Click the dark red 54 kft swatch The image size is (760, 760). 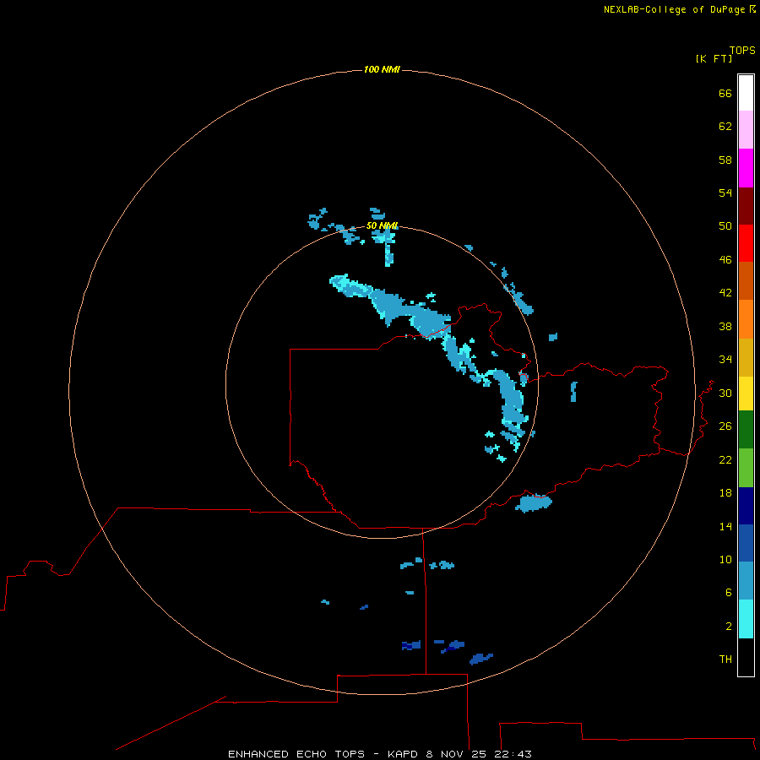point(746,206)
